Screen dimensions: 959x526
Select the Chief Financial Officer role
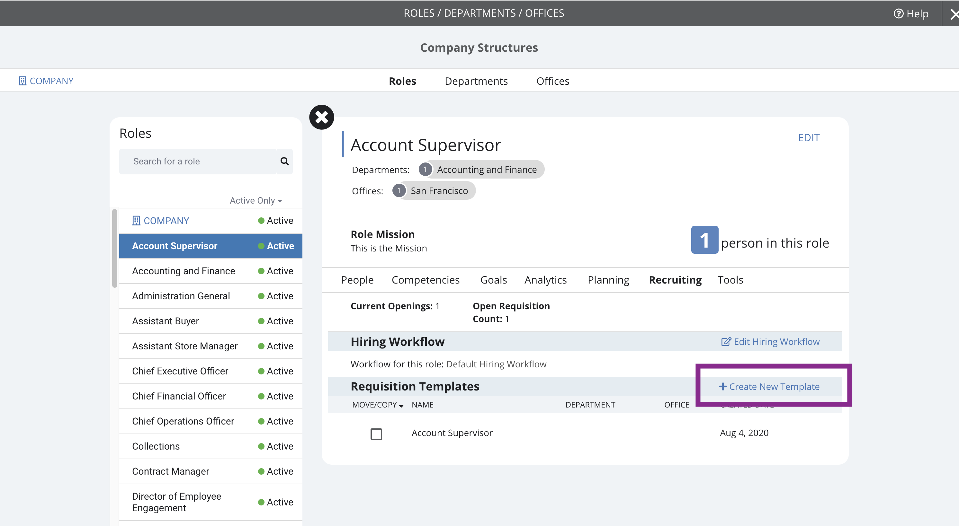coord(211,396)
